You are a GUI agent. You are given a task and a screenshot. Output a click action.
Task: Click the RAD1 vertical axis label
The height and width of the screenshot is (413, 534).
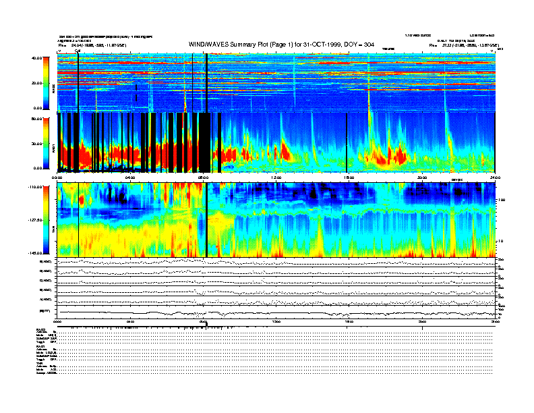point(53,149)
